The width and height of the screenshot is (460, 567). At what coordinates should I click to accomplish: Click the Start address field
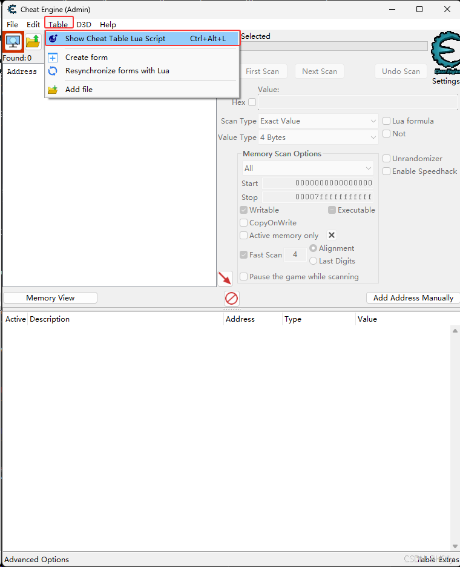(x=318, y=183)
